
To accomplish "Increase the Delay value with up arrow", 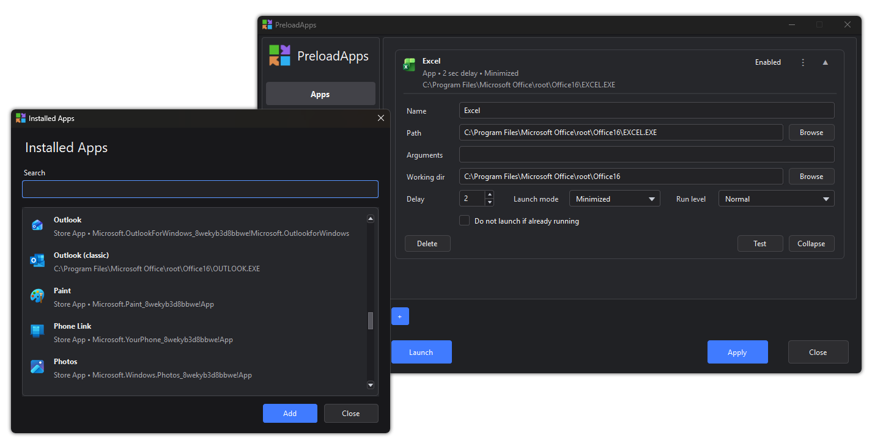I will (x=489, y=195).
